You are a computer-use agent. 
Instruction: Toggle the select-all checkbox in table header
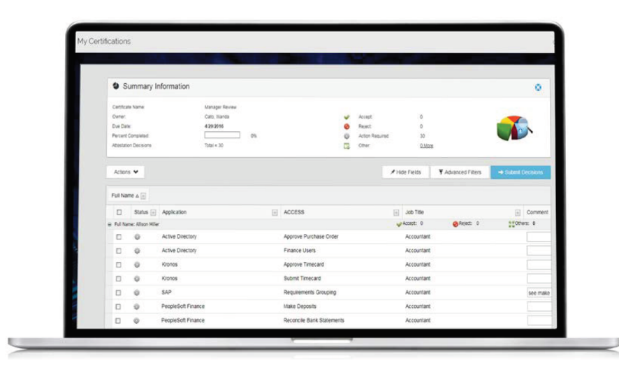tap(119, 212)
